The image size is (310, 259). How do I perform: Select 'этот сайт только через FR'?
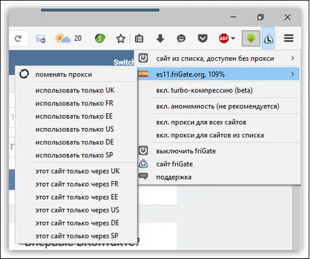(x=76, y=184)
